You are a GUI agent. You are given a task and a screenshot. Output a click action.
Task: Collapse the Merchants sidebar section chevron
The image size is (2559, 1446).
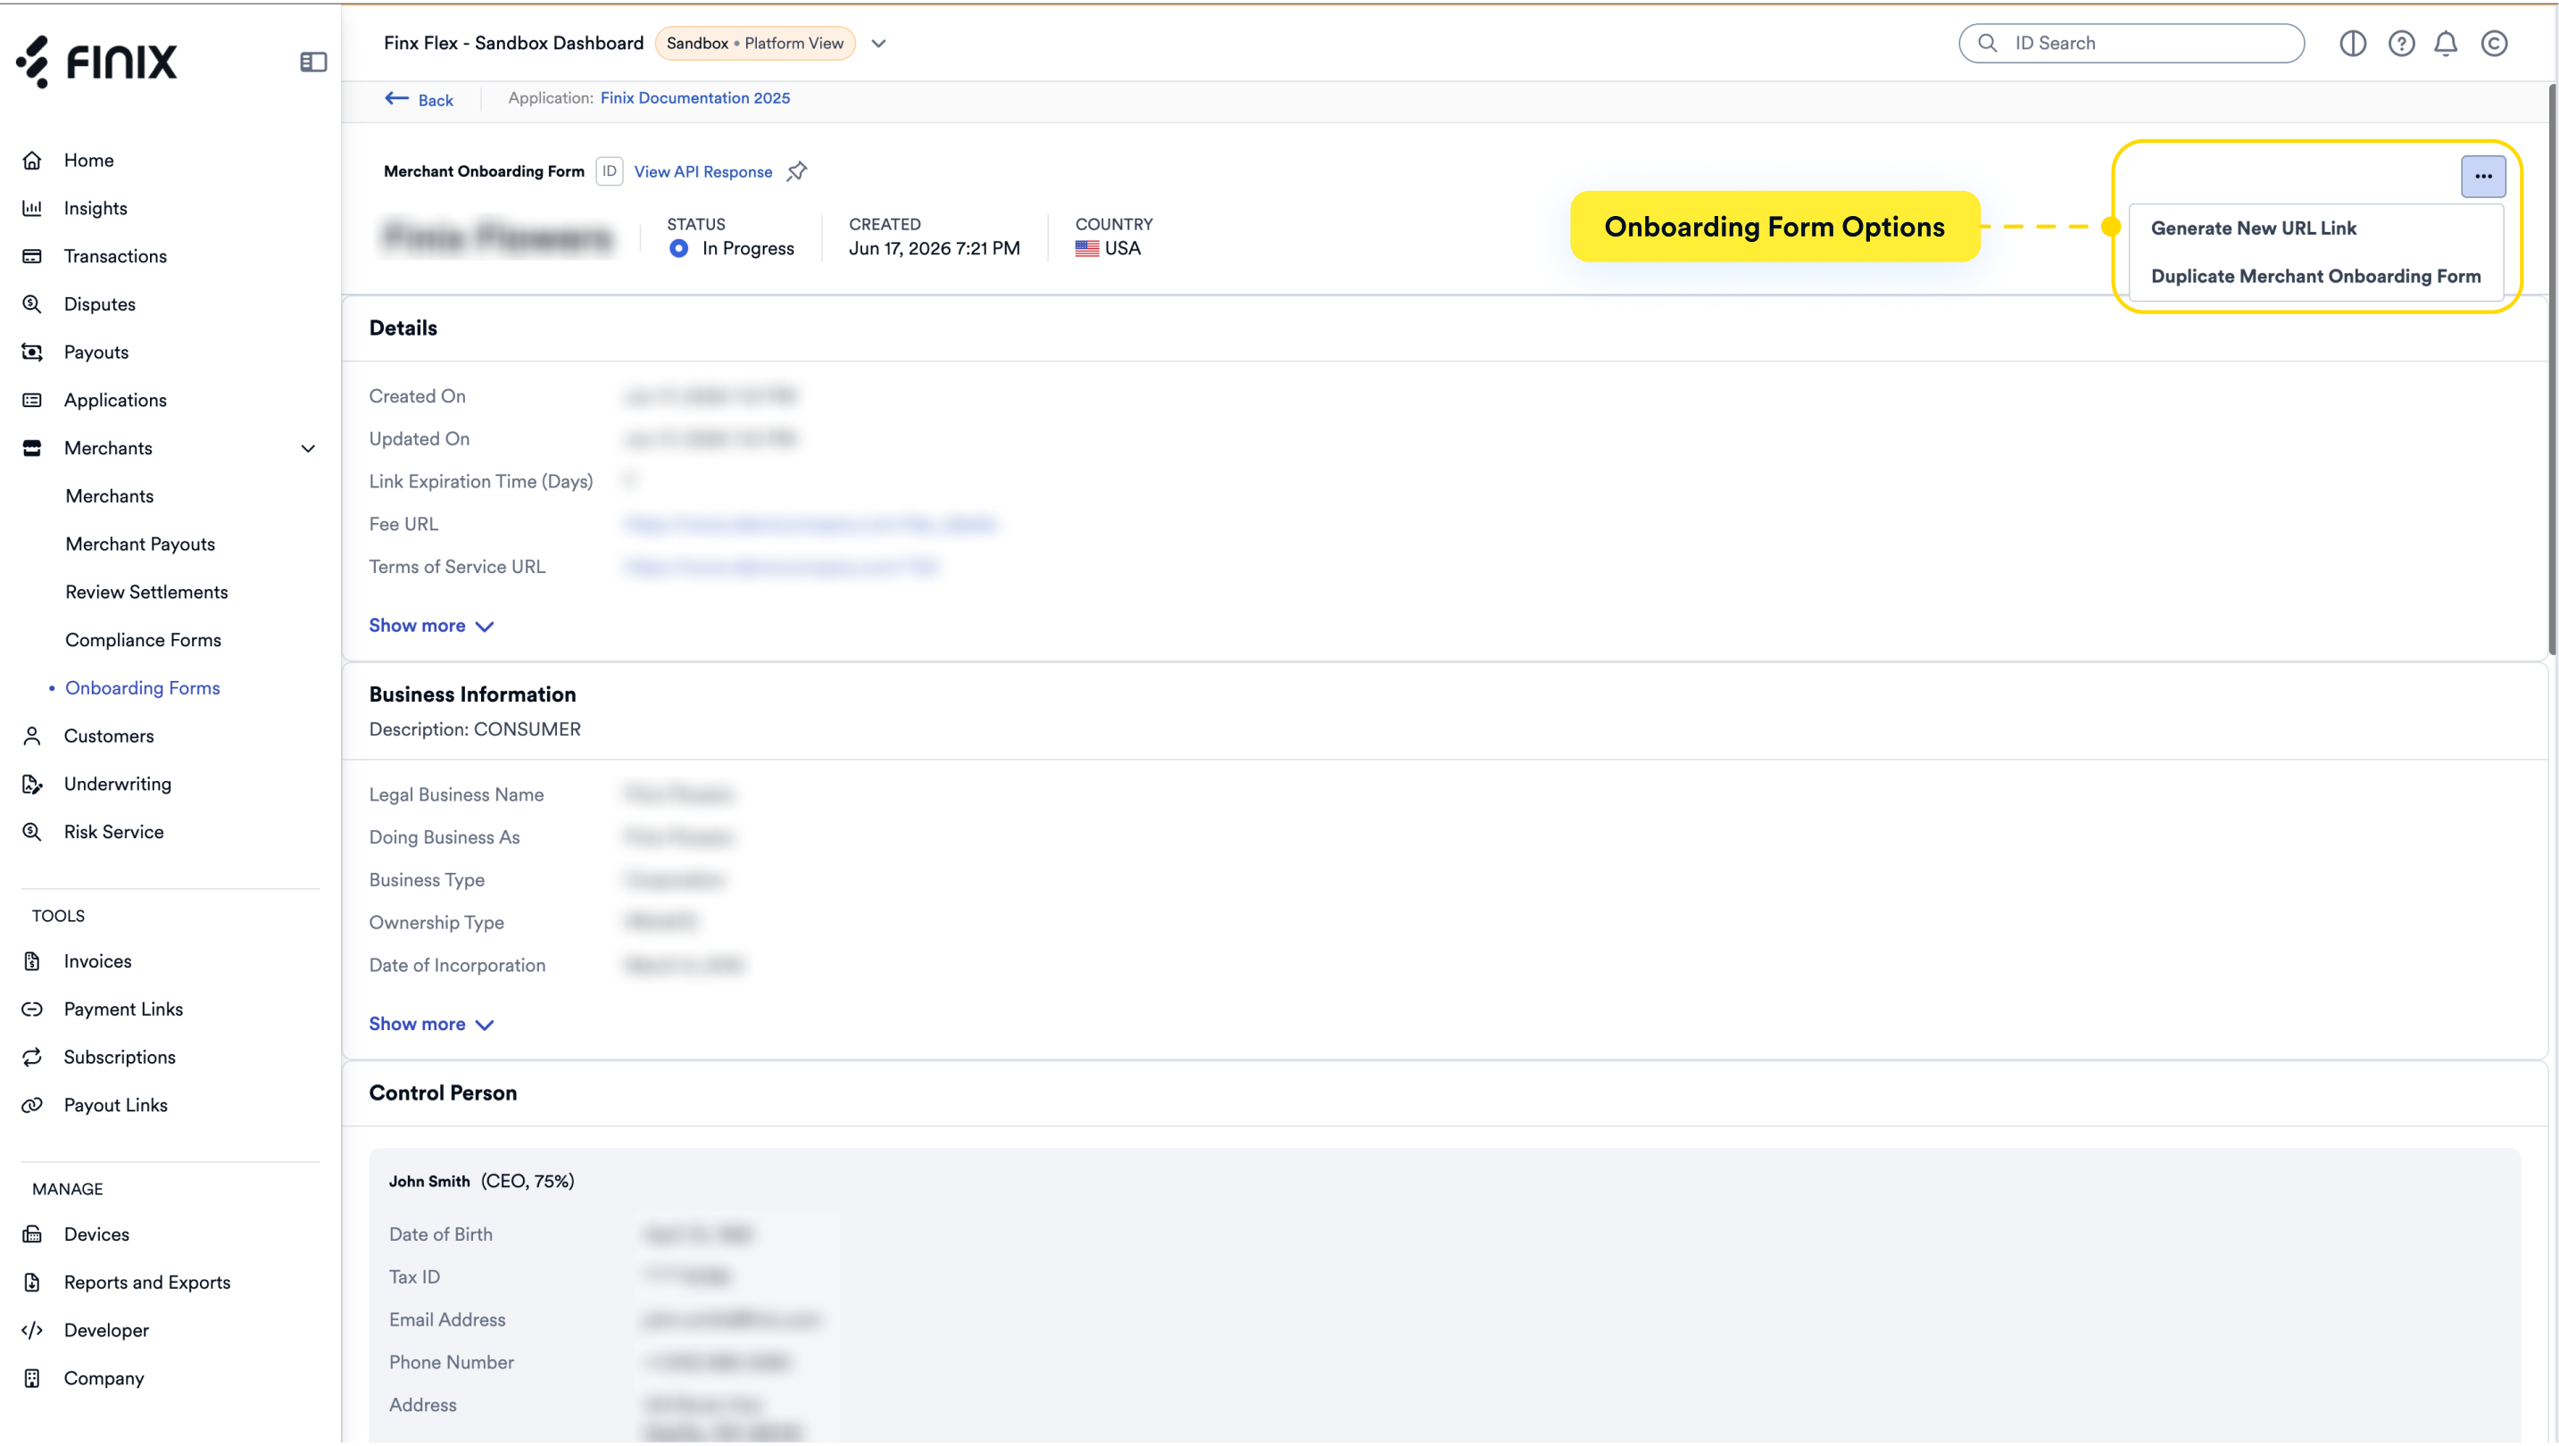(308, 449)
